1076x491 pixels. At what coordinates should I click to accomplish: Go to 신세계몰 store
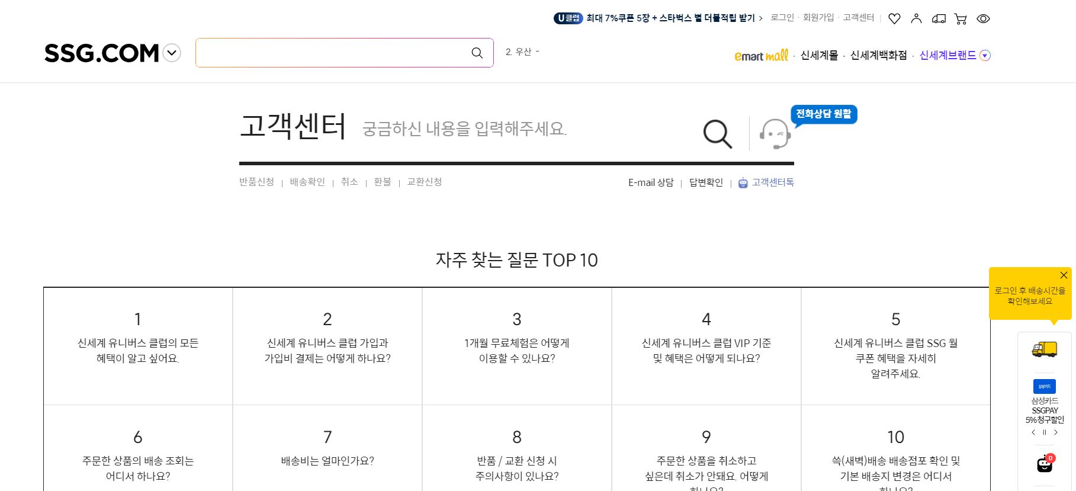[x=819, y=55]
